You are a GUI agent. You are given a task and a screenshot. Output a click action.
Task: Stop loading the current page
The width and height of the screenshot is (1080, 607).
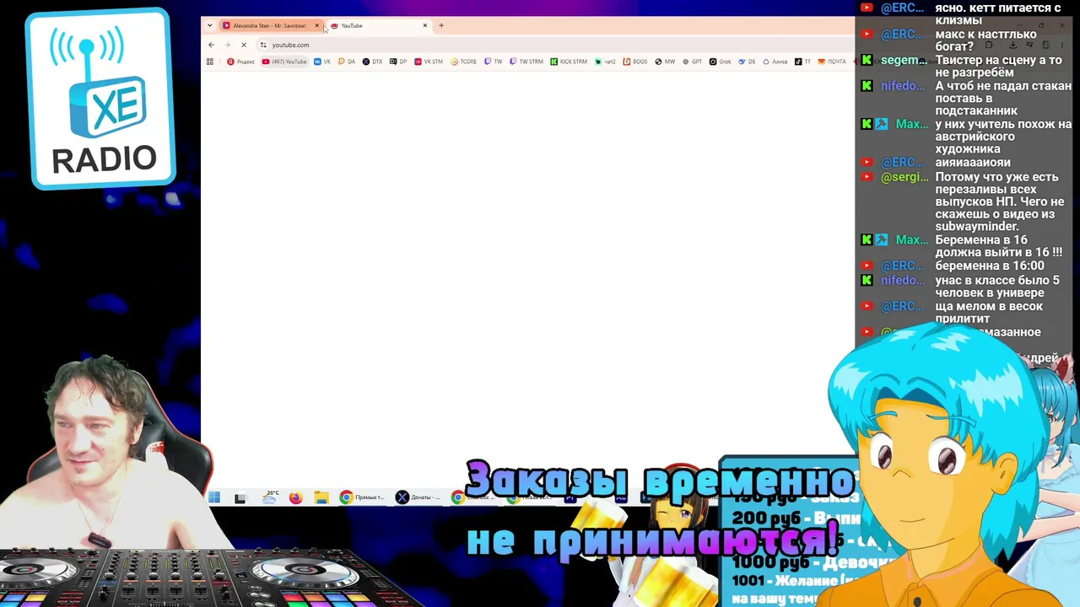click(243, 45)
